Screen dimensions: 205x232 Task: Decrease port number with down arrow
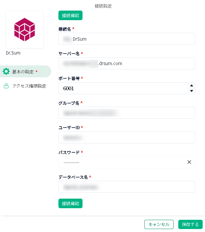coord(191,91)
